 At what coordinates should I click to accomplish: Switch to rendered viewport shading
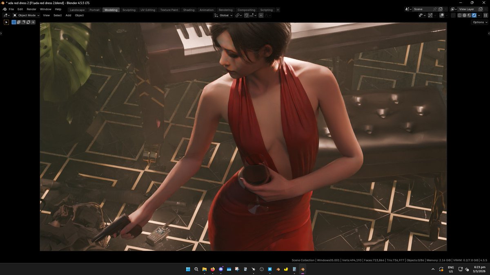pos(474,15)
